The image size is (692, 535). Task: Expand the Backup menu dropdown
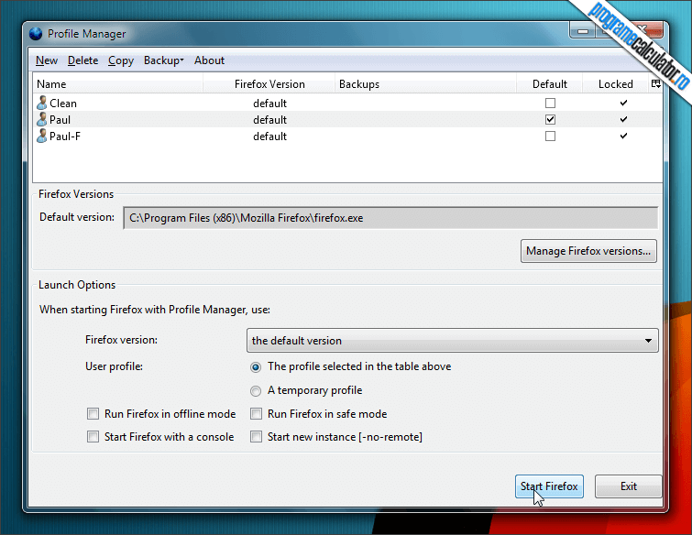[x=163, y=60]
